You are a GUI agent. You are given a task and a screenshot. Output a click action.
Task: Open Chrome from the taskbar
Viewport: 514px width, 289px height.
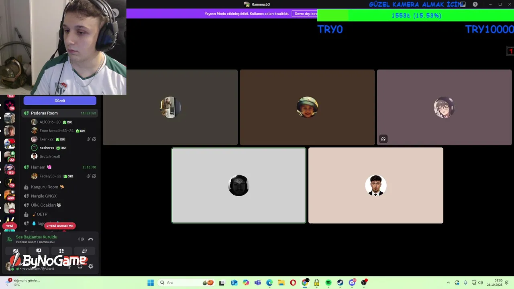point(305,283)
